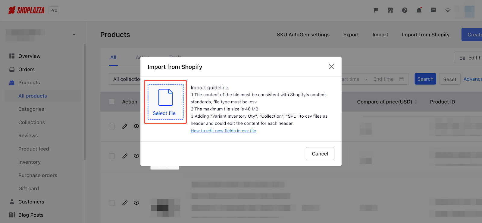
Task: Open Reviews in sidebar
Action: (28, 136)
